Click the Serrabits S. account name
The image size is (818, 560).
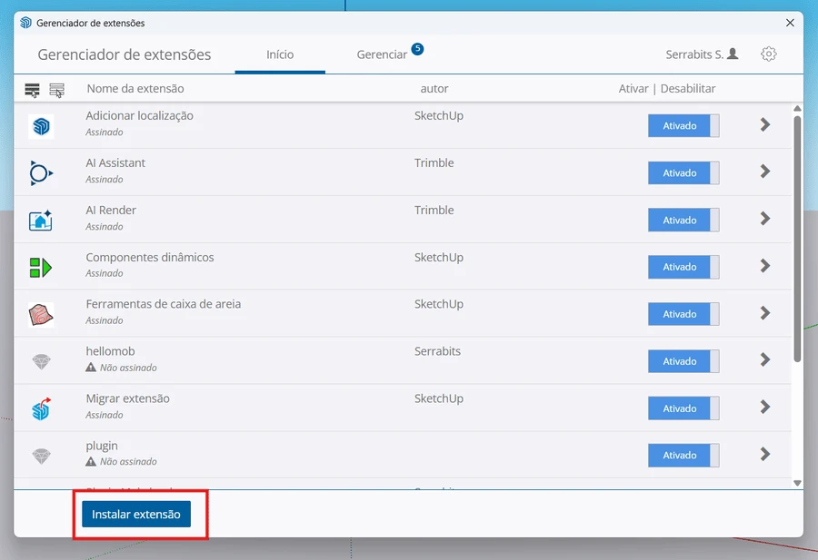[x=694, y=54]
